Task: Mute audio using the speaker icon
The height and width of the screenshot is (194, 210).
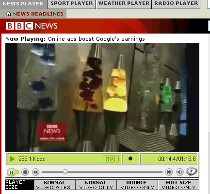Action: [x=179, y=172]
